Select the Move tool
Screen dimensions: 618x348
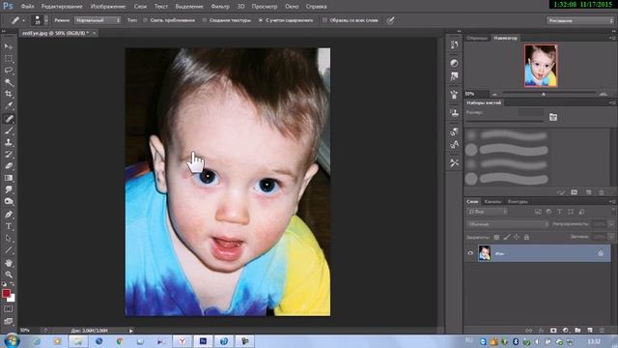coord(9,46)
